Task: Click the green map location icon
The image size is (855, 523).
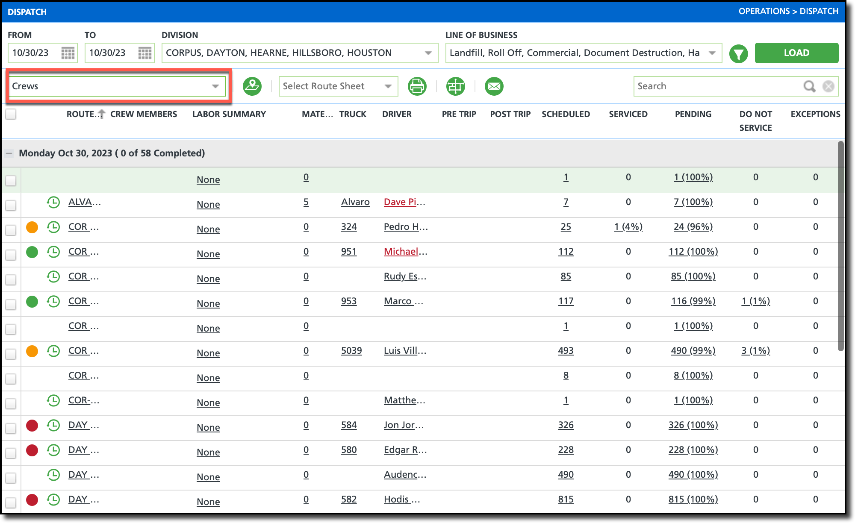Action: click(252, 86)
